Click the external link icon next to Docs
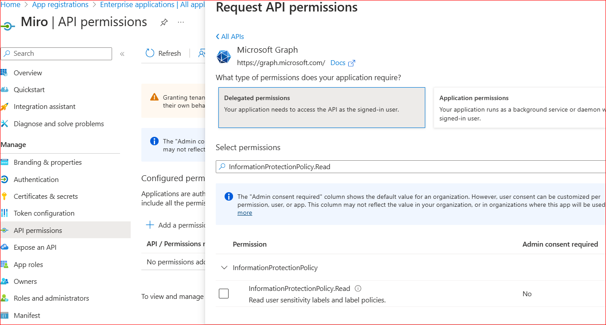The height and width of the screenshot is (325, 606). [x=352, y=63]
